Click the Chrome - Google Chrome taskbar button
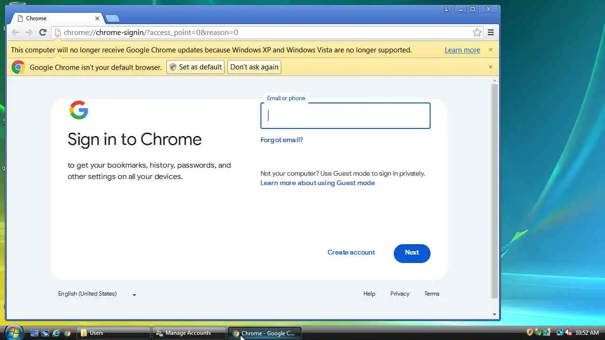Viewport: 605px width, 340px height. (264, 333)
